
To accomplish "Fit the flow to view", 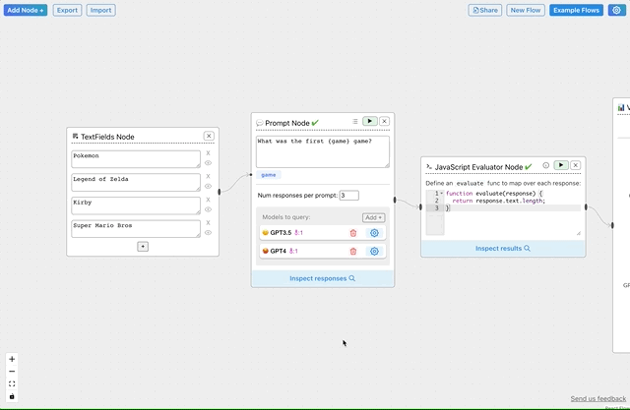I will point(12,383).
